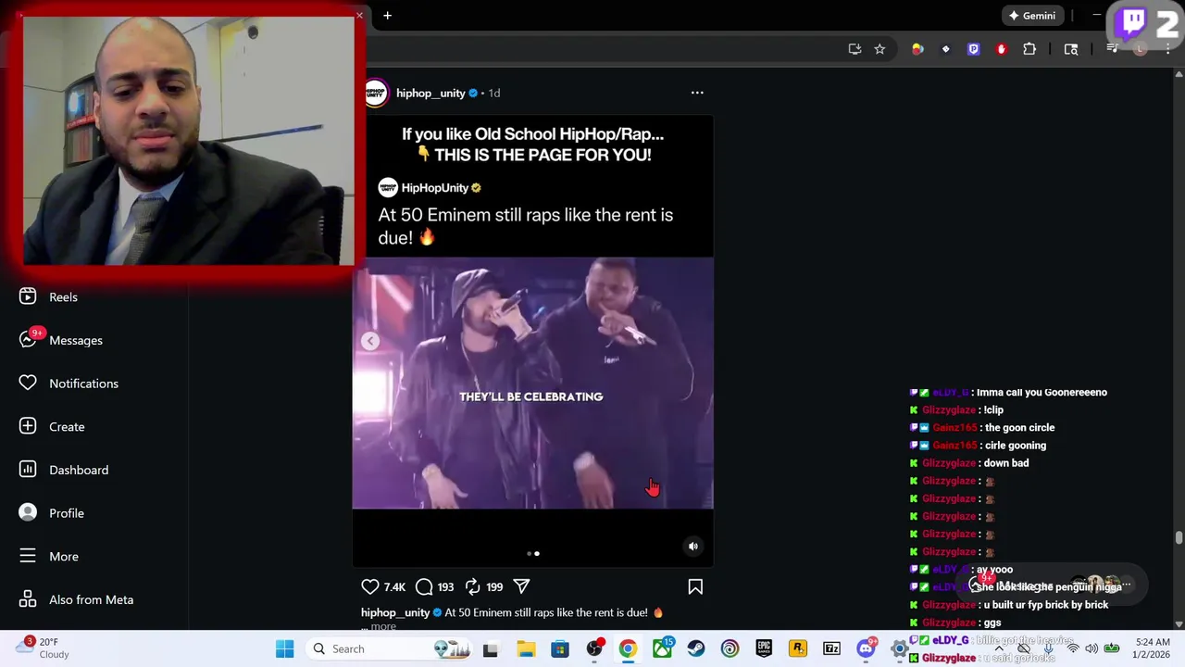The width and height of the screenshot is (1185, 667).
Task: Click the '!clip' chat message
Action: pos(993,410)
